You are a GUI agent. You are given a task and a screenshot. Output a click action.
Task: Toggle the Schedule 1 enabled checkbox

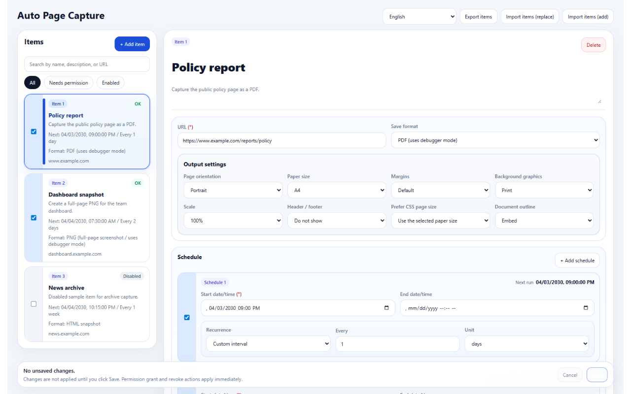click(x=187, y=317)
